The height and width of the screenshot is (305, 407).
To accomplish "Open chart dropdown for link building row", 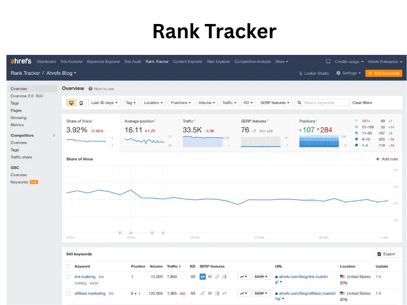I will [244, 277].
